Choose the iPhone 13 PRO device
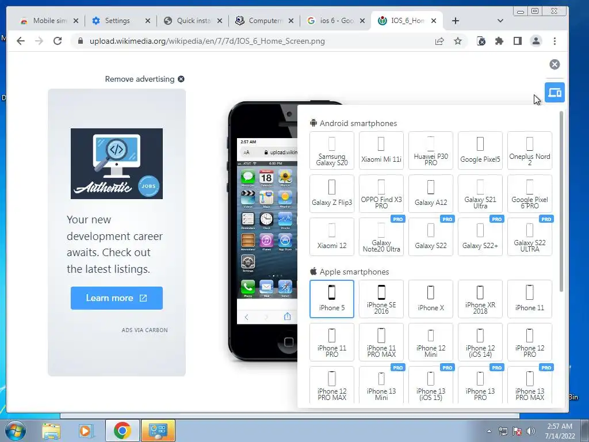 480,385
